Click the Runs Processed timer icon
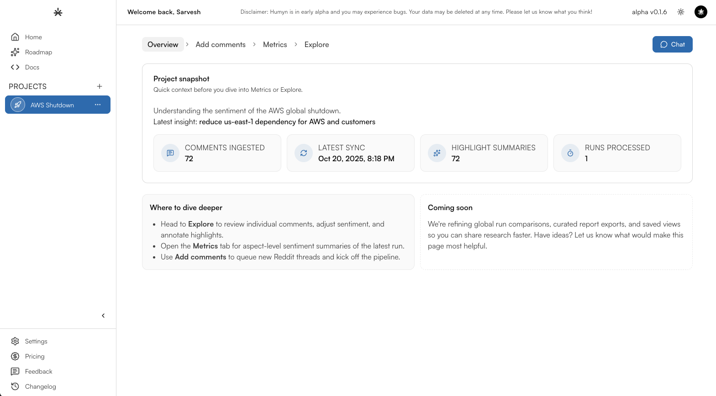The width and height of the screenshot is (716, 396). coord(570,153)
